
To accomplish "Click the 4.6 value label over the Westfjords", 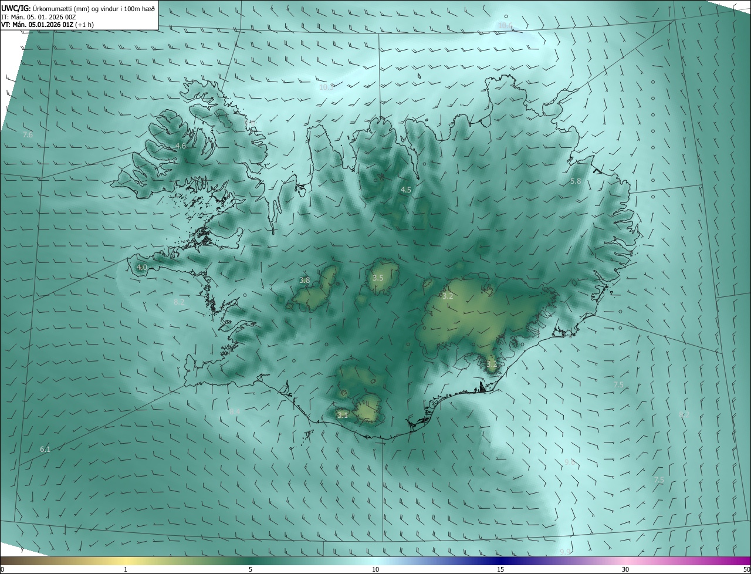I will click(181, 146).
